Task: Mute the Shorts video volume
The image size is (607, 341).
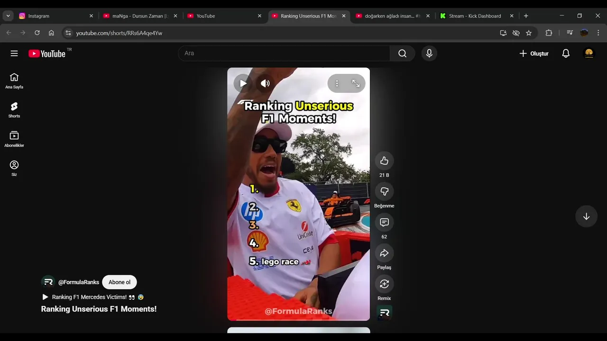Action: 265,83
